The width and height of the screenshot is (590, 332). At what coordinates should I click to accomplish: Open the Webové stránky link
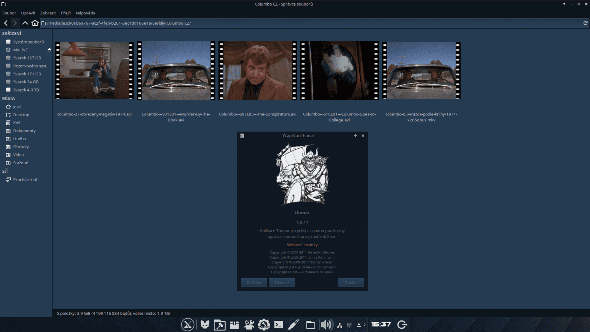(302, 245)
